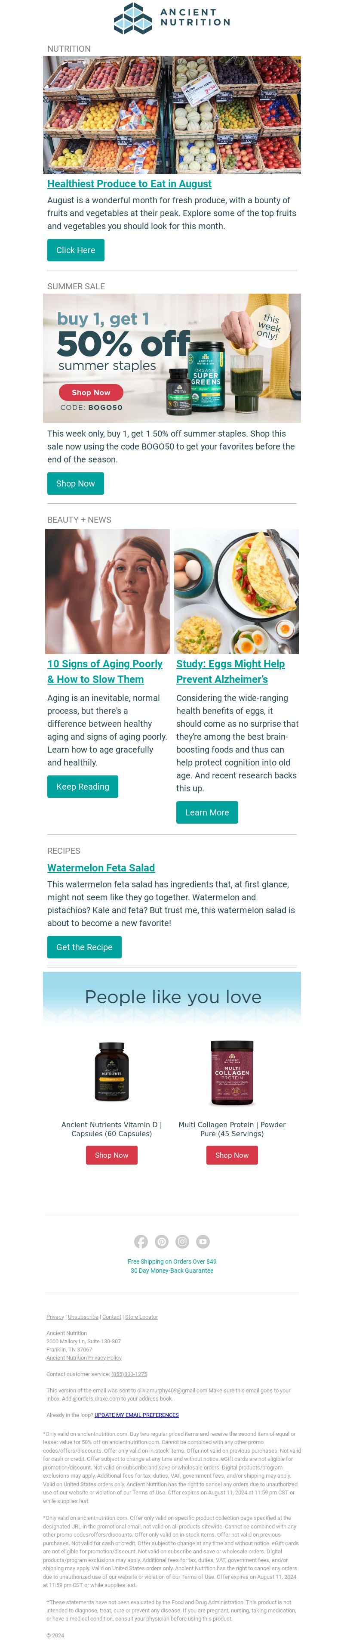Open Healthiest Produce to Eat in August
This screenshot has width=344, height=1652.
(x=129, y=184)
